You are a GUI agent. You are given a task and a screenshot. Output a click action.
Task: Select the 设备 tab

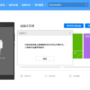2,5
